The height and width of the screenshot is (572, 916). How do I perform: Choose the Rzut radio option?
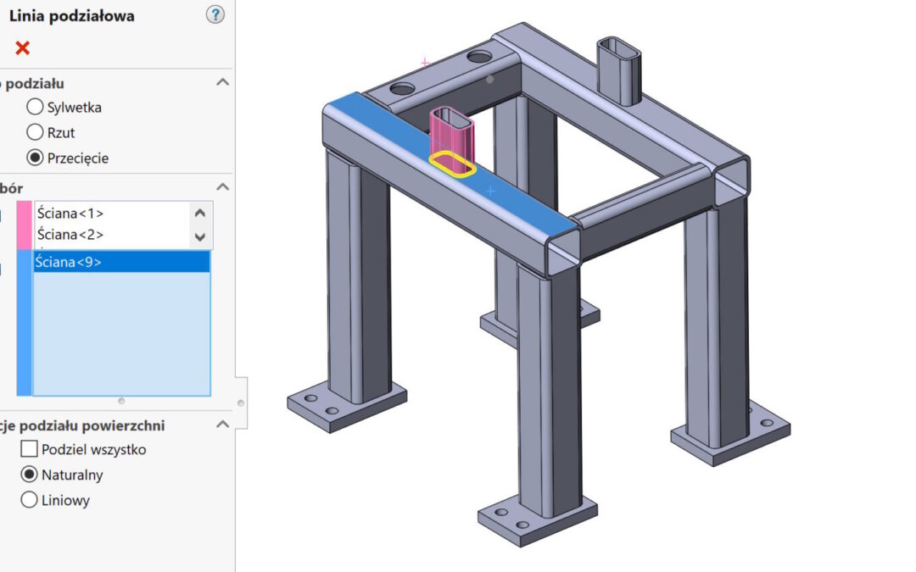[x=35, y=132]
